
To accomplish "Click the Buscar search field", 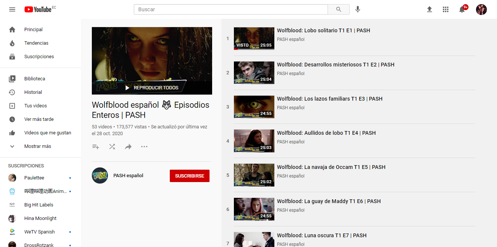I will click(231, 9).
